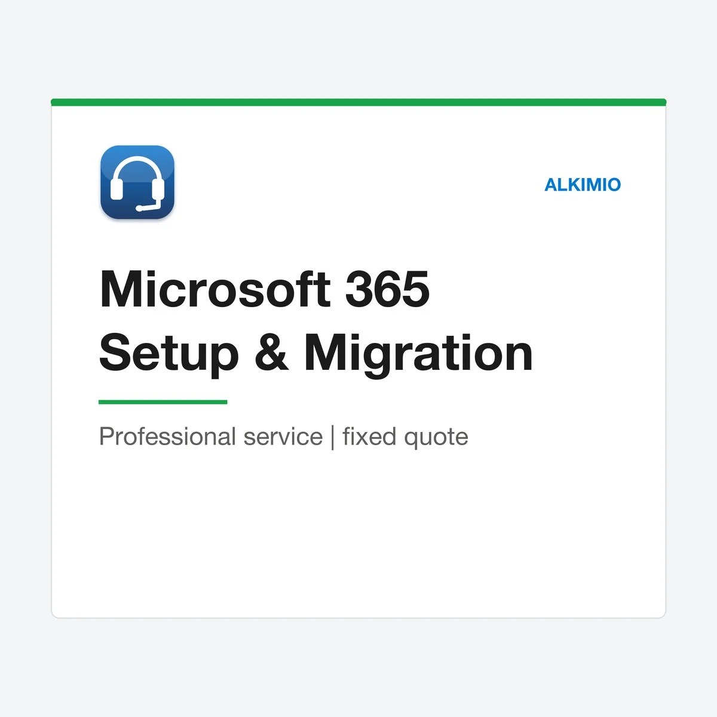This screenshot has height=717, width=717.
Task: Select the 'Setup & Migration' heading line
Action: tap(316, 355)
